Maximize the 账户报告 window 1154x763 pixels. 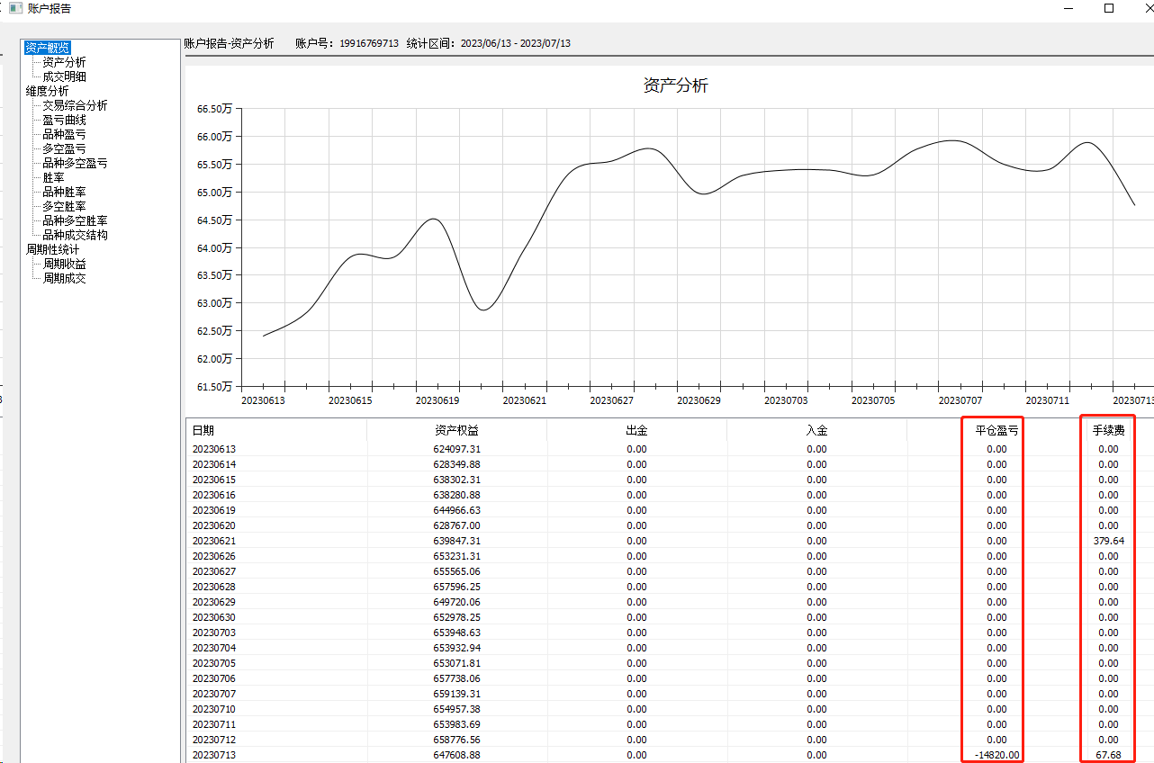click(1109, 8)
